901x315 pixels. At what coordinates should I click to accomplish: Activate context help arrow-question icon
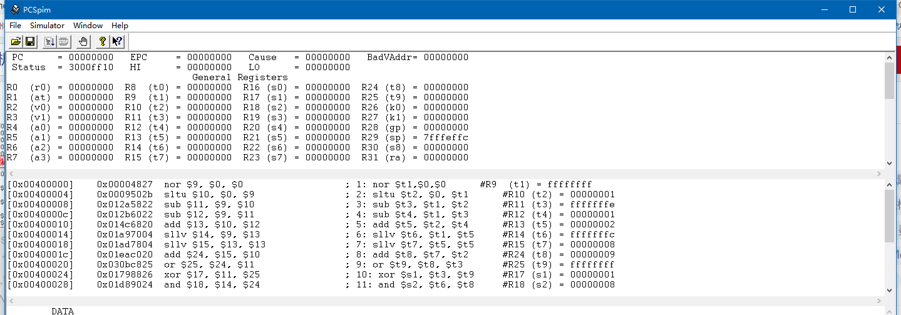click(x=116, y=41)
